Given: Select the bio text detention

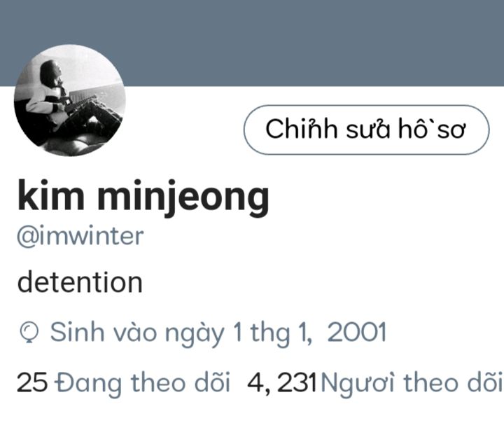Looking at the screenshot, I should pyautogui.click(x=80, y=282).
